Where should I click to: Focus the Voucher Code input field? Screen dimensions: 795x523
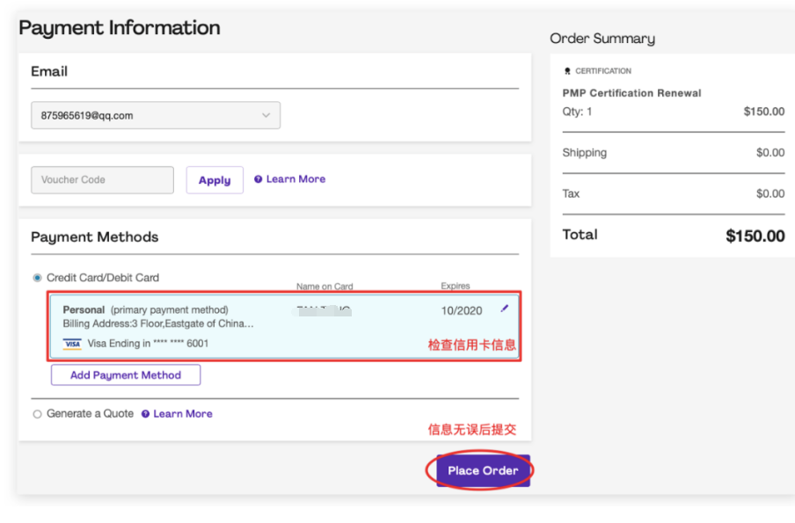102,180
